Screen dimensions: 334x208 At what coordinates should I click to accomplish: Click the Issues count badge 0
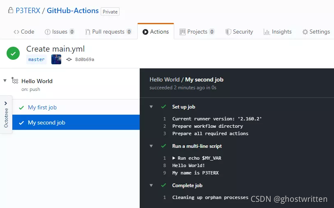[72, 32]
